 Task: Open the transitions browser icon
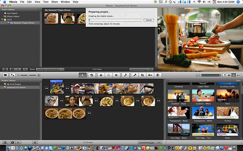click(238, 75)
